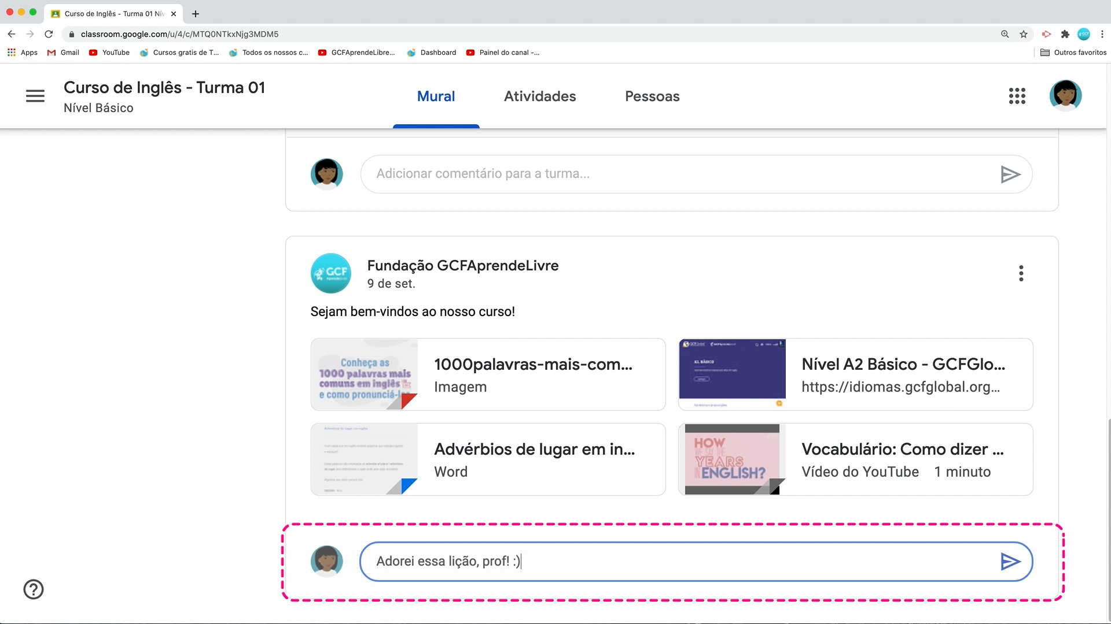The width and height of the screenshot is (1111, 624).
Task: Open the browser extensions puzzle icon
Action: (1065, 34)
